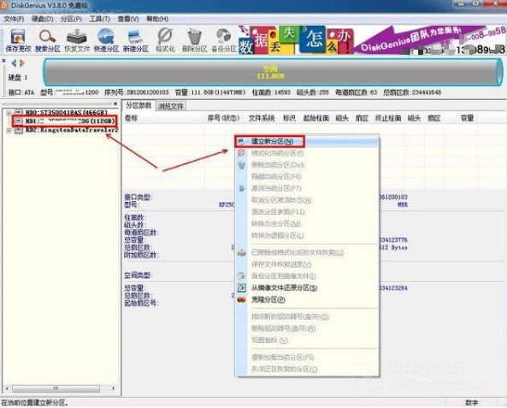Click the 备份分区 (Backup Partition) toolbar icon
This screenshot has width=507, height=408.
(x=224, y=40)
